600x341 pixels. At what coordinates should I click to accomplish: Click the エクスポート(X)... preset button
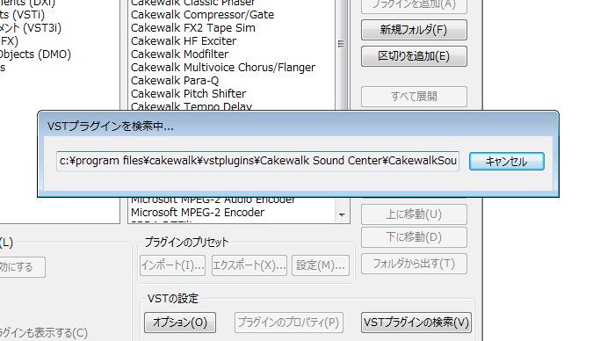[249, 265]
